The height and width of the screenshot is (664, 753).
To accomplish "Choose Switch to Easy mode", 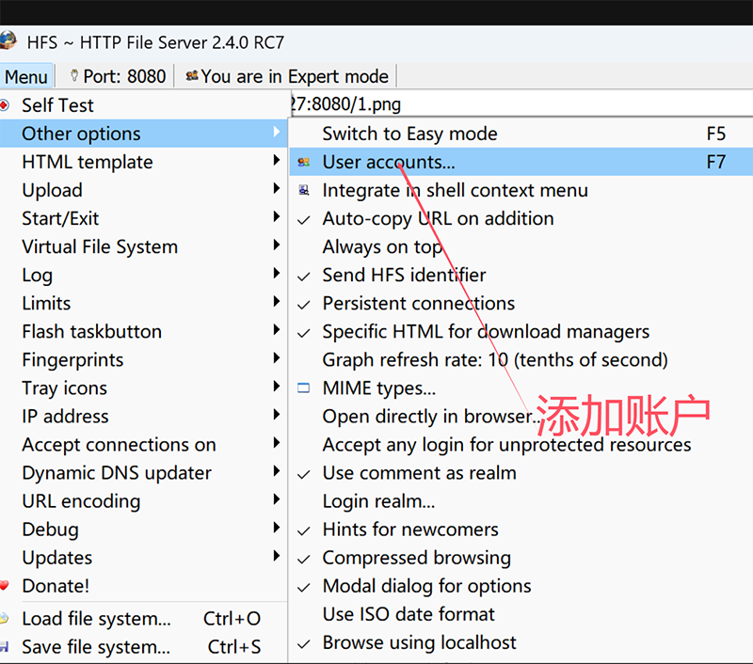I will point(521,134).
